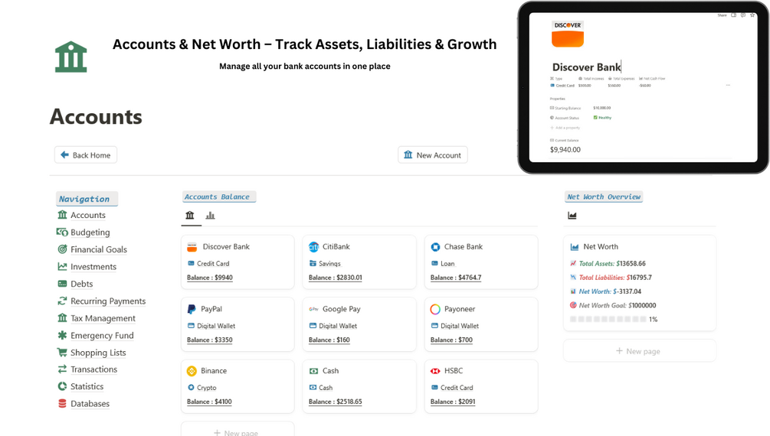Click the star favorite icon on tablet preview
This screenshot has height=436, width=770.
[752, 15]
